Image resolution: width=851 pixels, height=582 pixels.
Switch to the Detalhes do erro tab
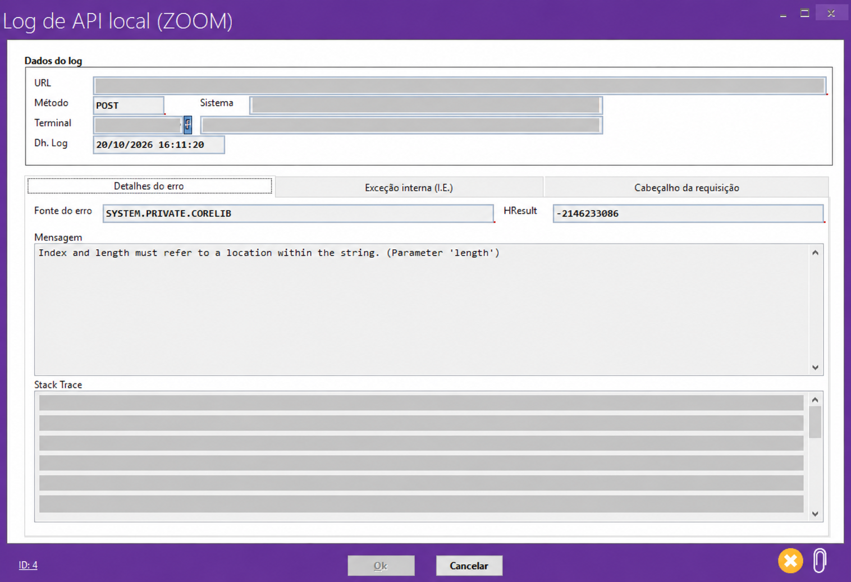pos(149,186)
